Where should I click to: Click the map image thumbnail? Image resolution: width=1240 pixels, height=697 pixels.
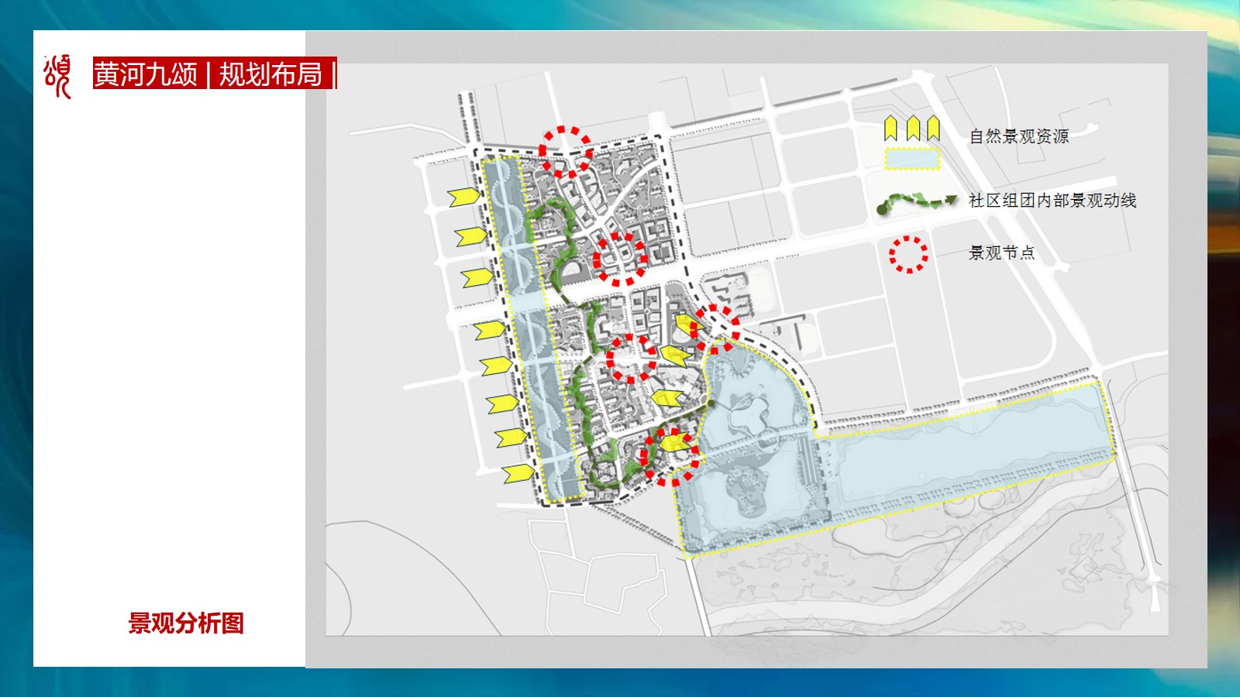pyautogui.click(x=746, y=349)
